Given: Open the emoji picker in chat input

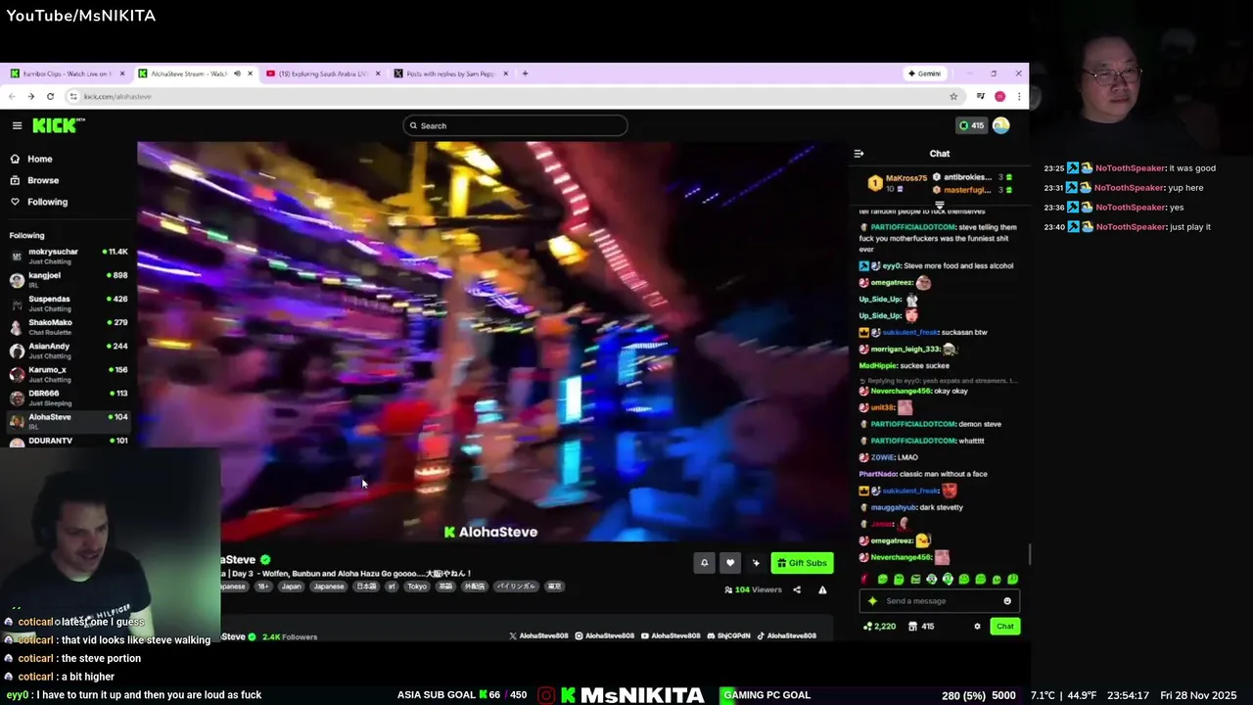Looking at the screenshot, I should [1007, 601].
